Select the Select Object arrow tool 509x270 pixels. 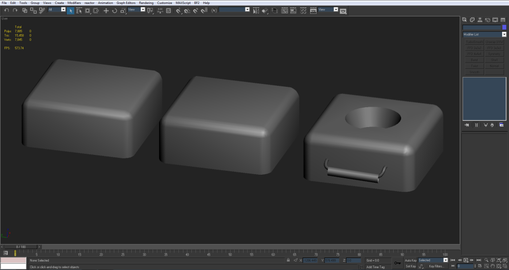click(x=71, y=10)
